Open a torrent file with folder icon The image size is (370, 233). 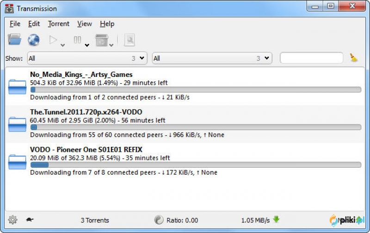coord(14,39)
